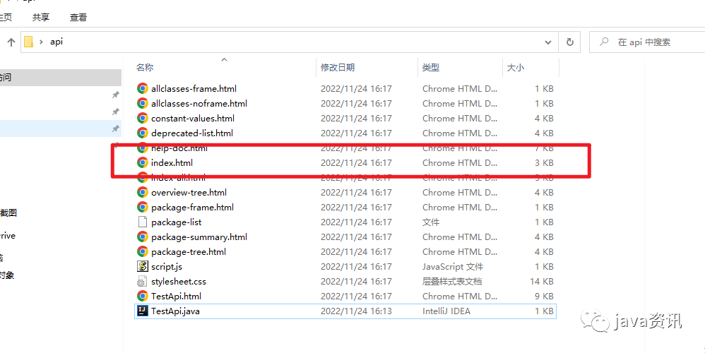Select the file name package-list
The width and height of the screenshot is (705, 353).
pyautogui.click(x=177, y=222)
